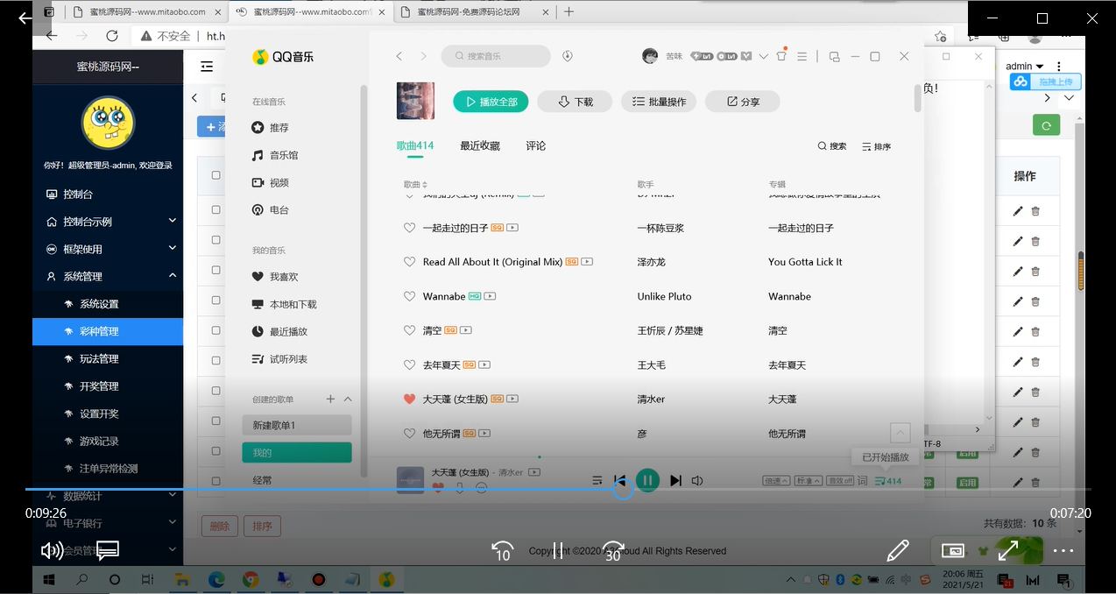Screen dimensions: 1116x594
Task: Select 开奖管理 in admin sidebar
Action: pyautogui.click(x=108, y=385)
